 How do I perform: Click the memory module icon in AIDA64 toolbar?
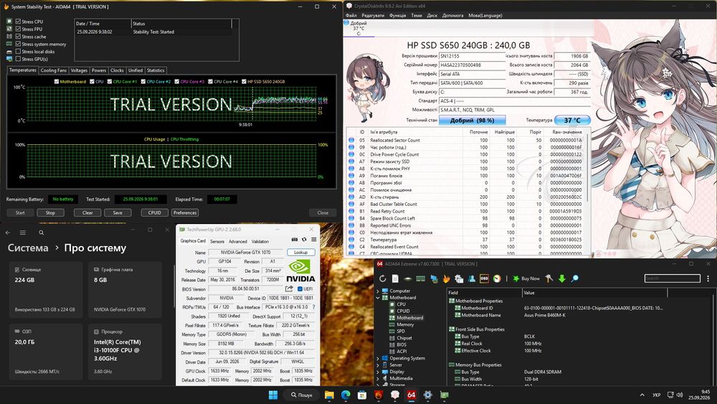421,278
